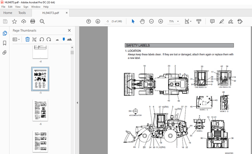The image size is (252, 154).
Task: Click the insert pages icon in thumbnails toolbar
Action: pyautogui.click(x=35, y=39)
